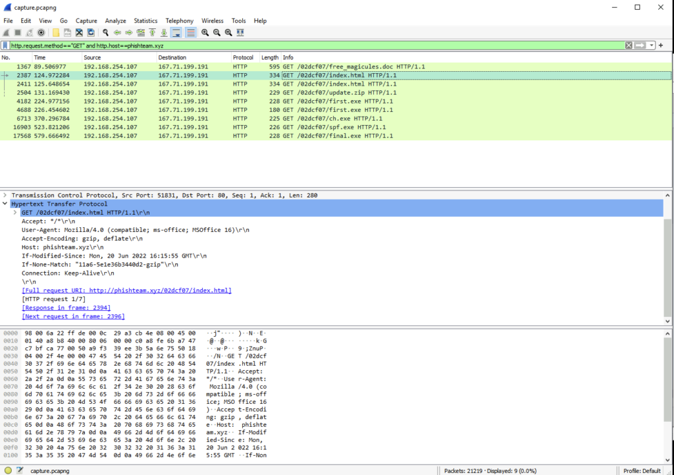674x475 pixels.
Task: Sort by the No. column header
Action: pyautogui.click(x=16, y=57)
